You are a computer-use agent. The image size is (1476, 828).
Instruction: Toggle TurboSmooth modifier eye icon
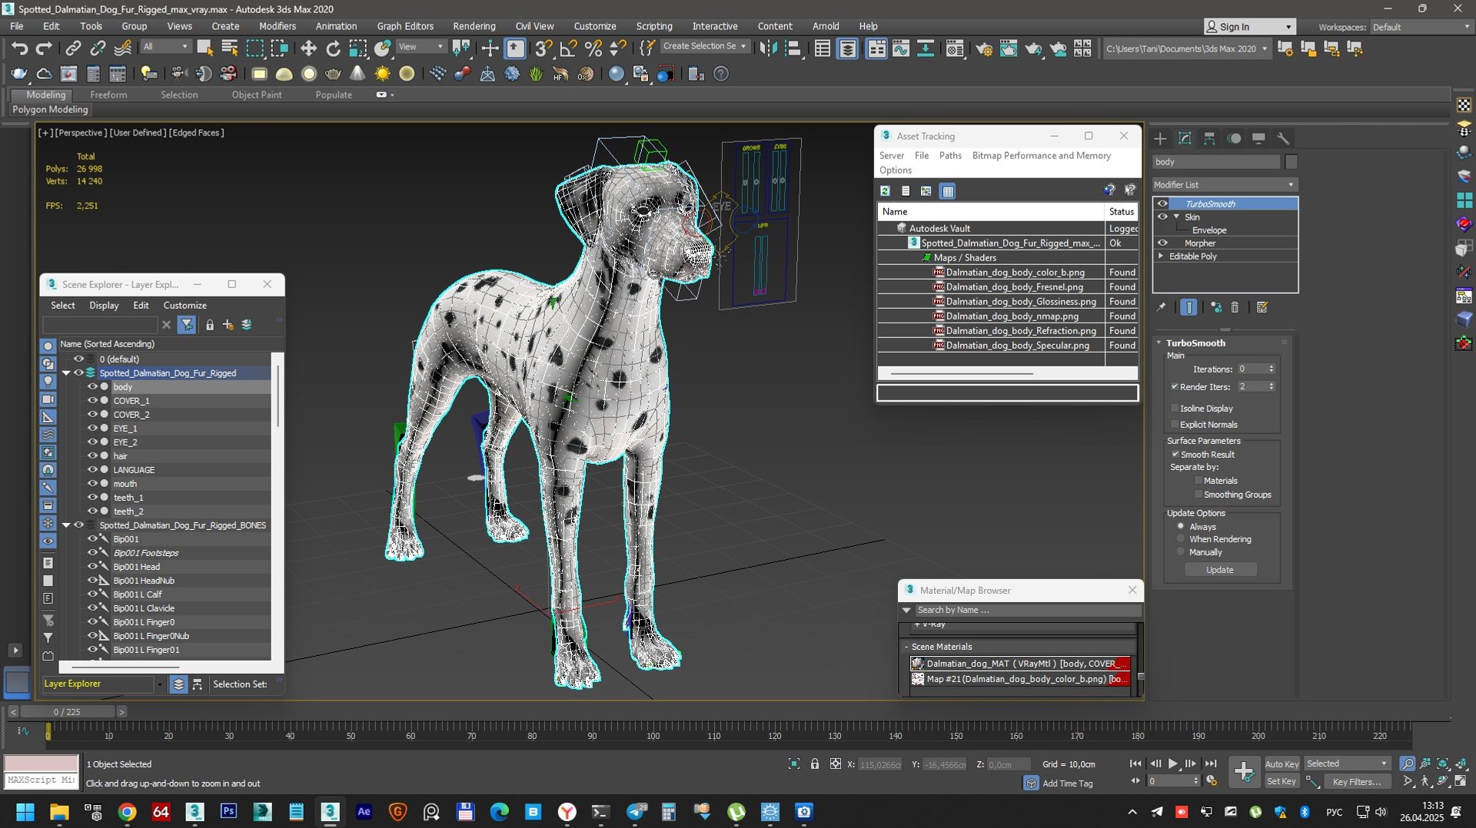click(1162, 204)
